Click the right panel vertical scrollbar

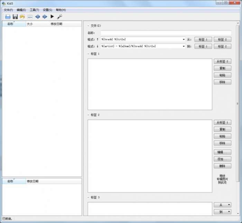[238, 103]
